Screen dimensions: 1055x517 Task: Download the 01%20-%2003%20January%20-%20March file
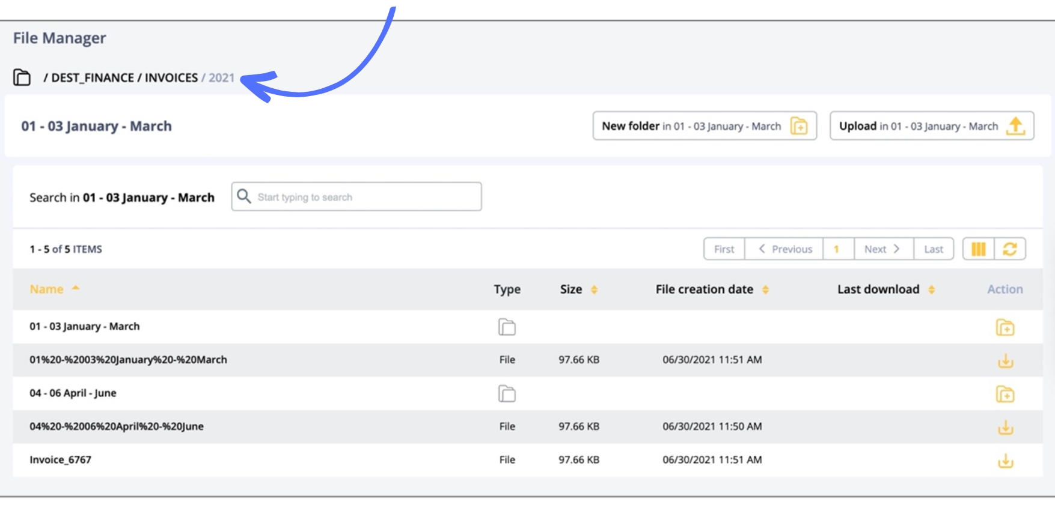coord(1005,361)
